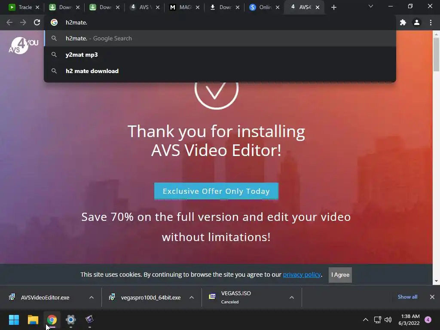The image size is (440, 330).
Task: Click the Google icon in address bar
Action: 54,22
